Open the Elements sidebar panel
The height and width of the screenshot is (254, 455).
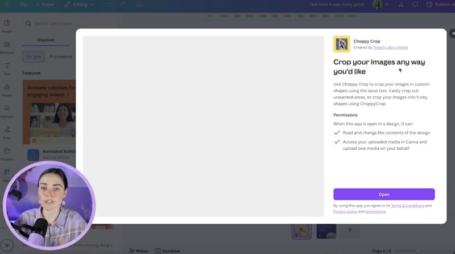(7, 48)
